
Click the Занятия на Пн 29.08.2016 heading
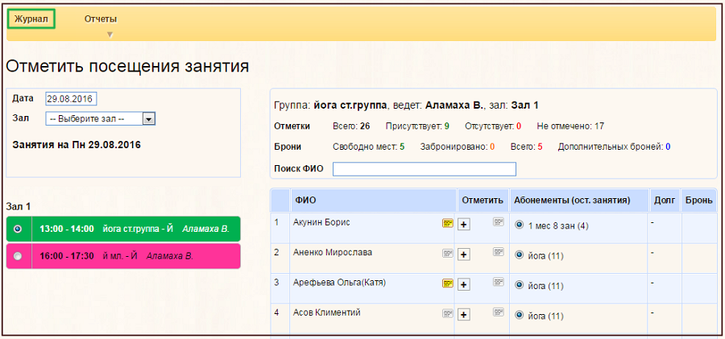77,145
